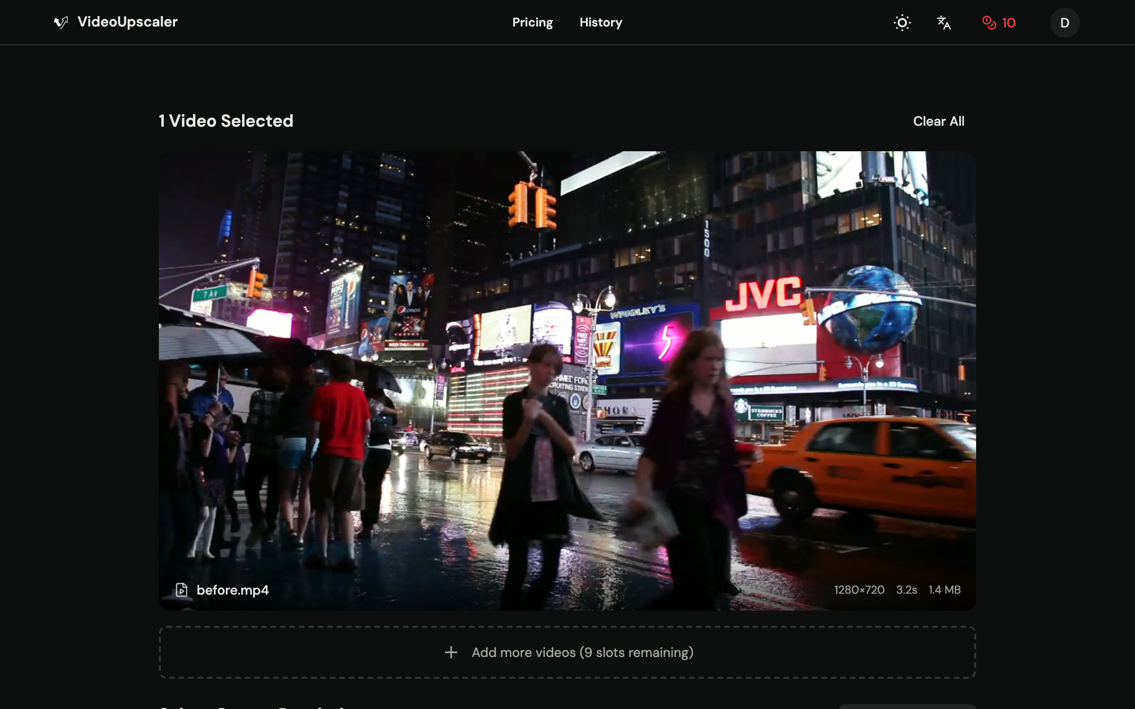The image size is (1135, 709).
Task: Click the before.mp4 video preview thumbnail
Action: coord(567,380)
